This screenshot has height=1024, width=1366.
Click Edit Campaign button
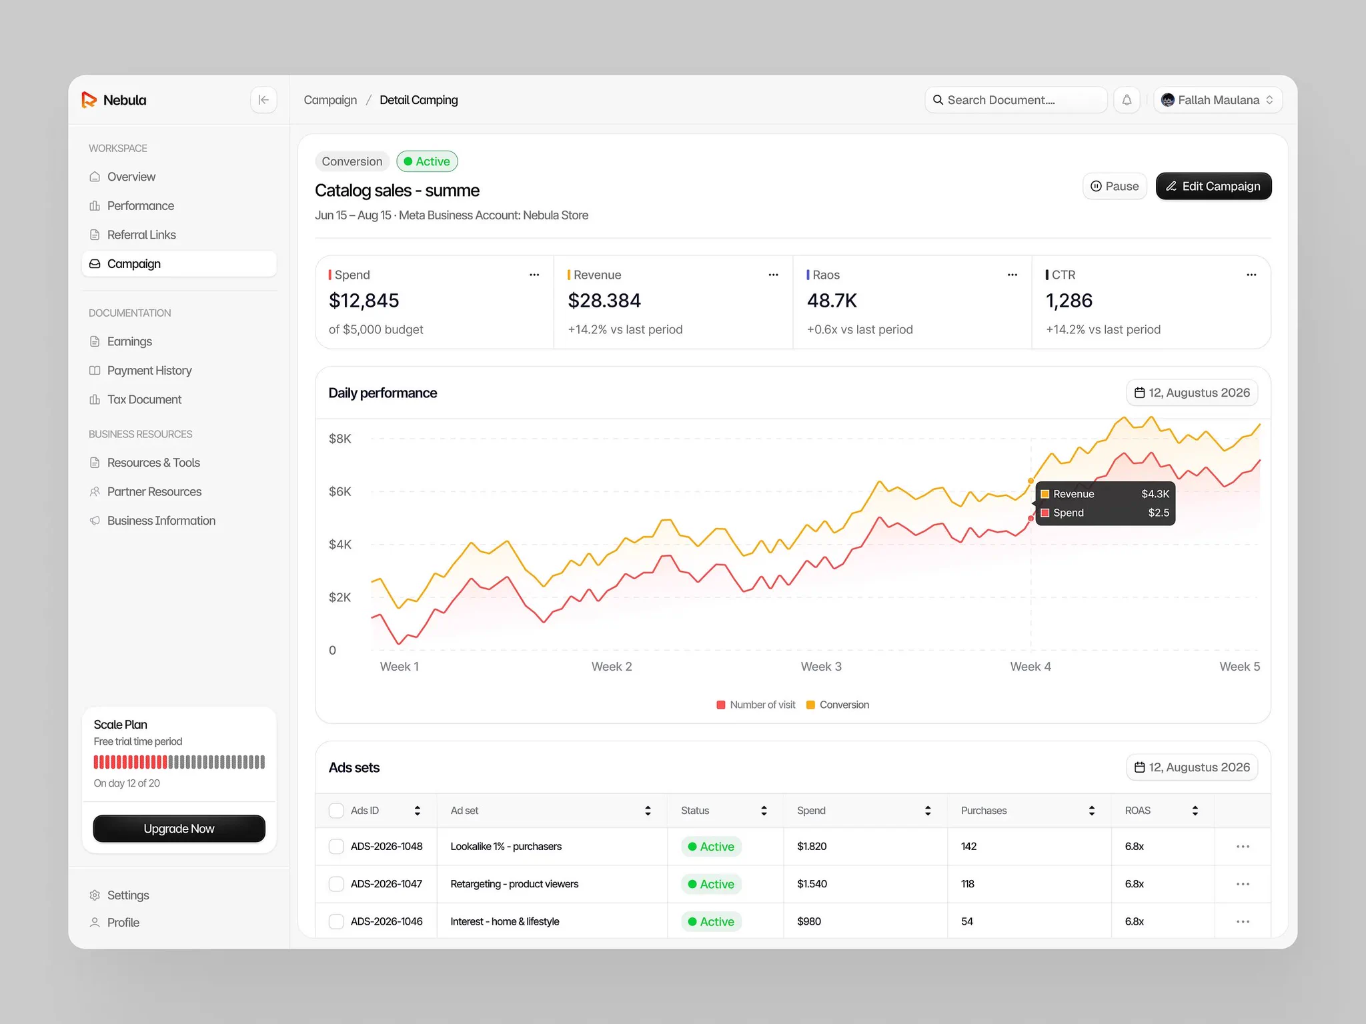coord(1213,186)
